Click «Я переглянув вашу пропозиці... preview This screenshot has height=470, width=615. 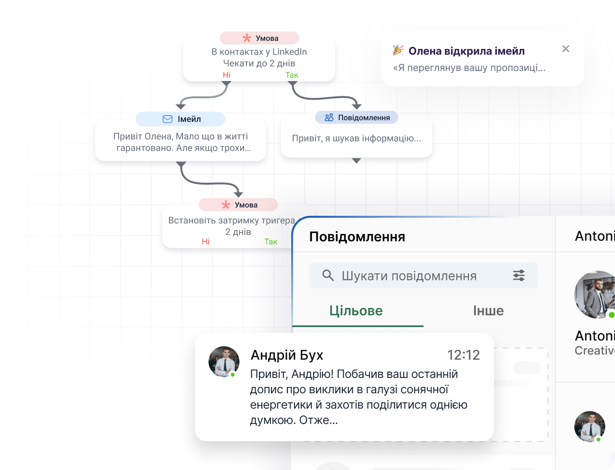coord(469,68)
